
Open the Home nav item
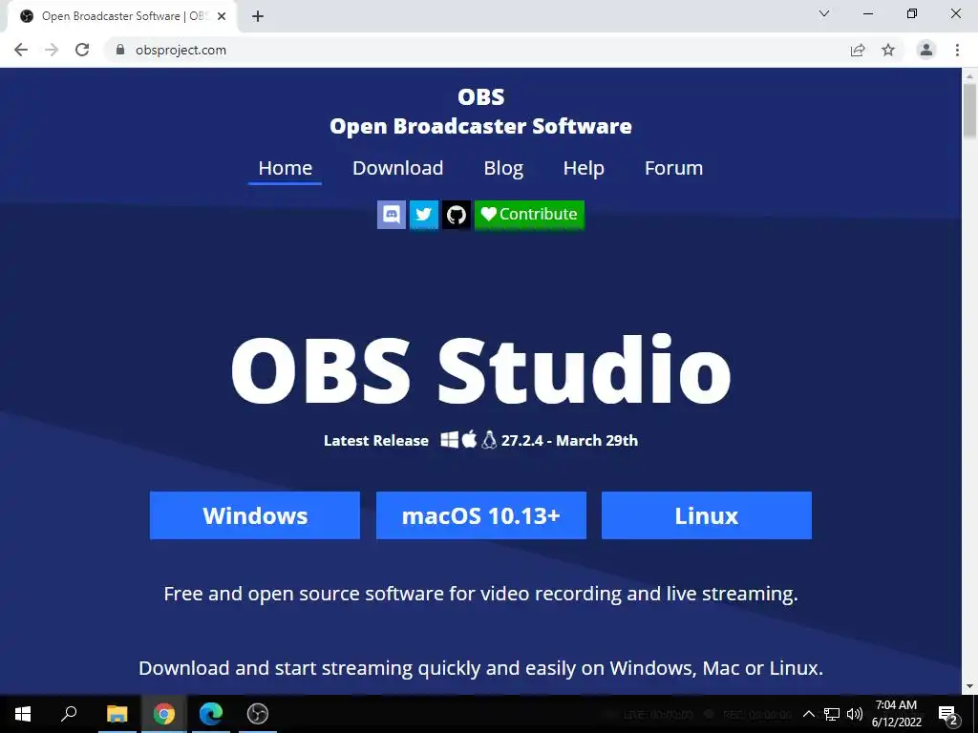coord(285,168)
